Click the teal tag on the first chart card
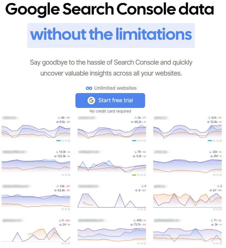Image resolution: width=226 pixels, height=248 pixels. click(x=58, y=140)
